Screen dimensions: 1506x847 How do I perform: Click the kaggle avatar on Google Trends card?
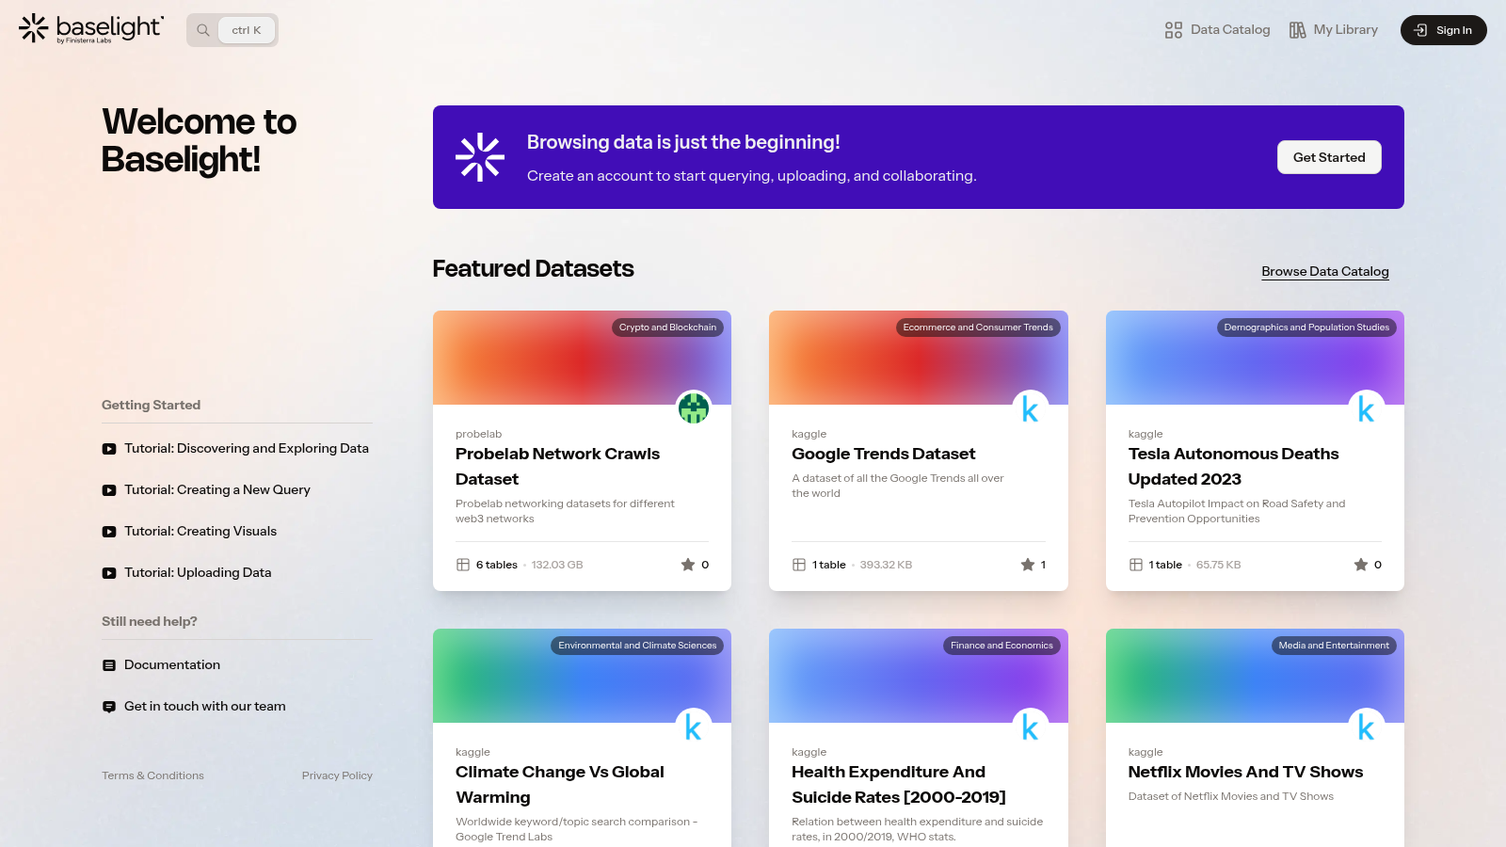[1030, 408]
